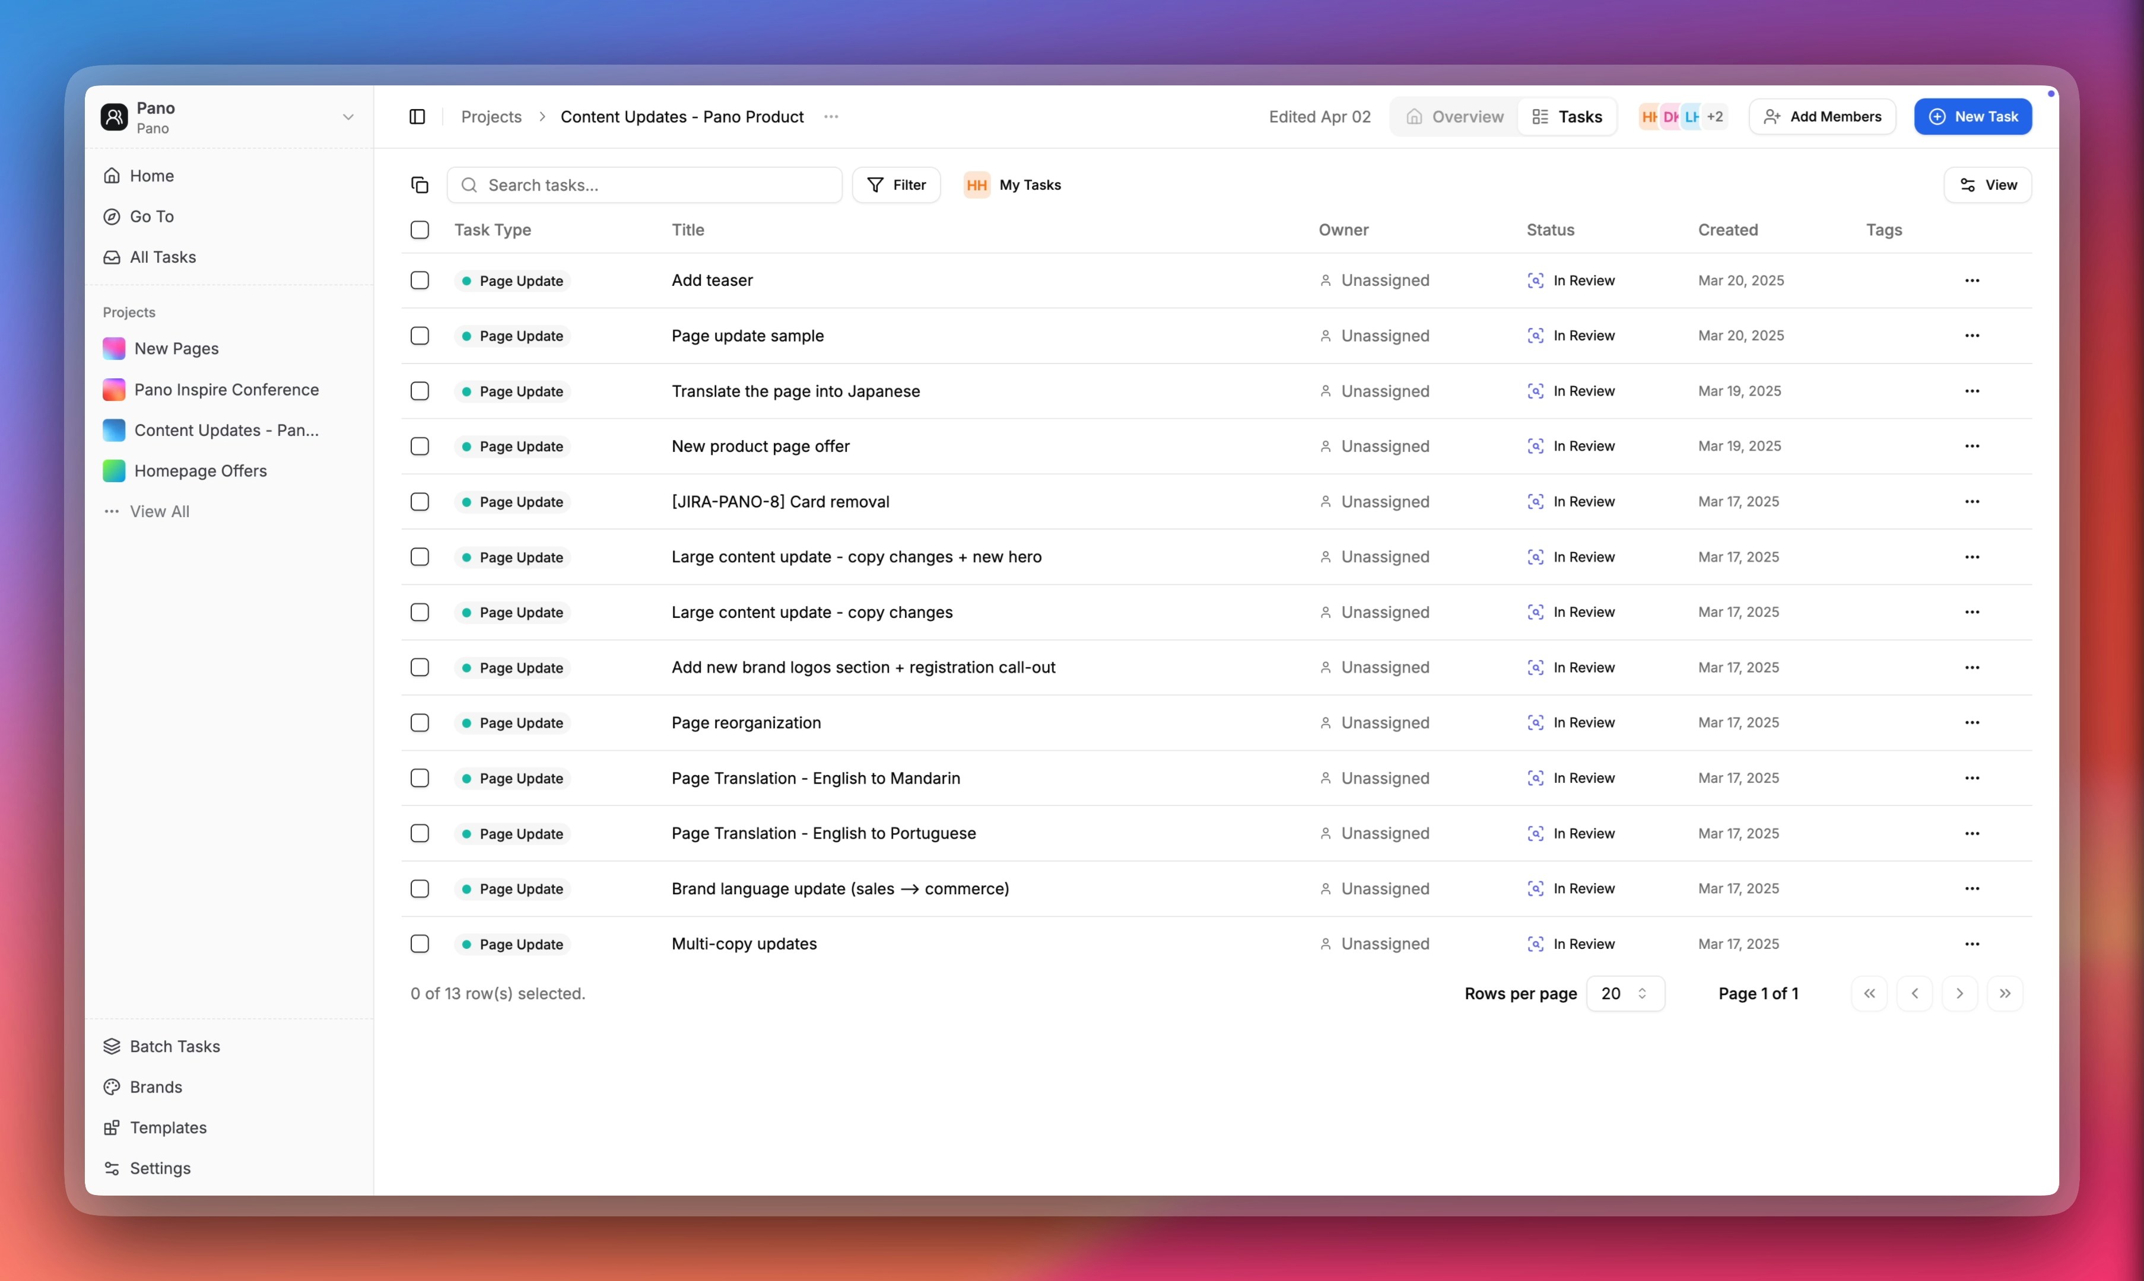Open the View options menu

point(1987,184)
